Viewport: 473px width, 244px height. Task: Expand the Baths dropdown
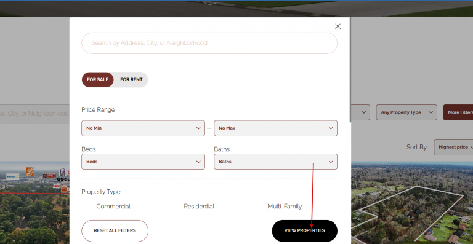(275, 162)
